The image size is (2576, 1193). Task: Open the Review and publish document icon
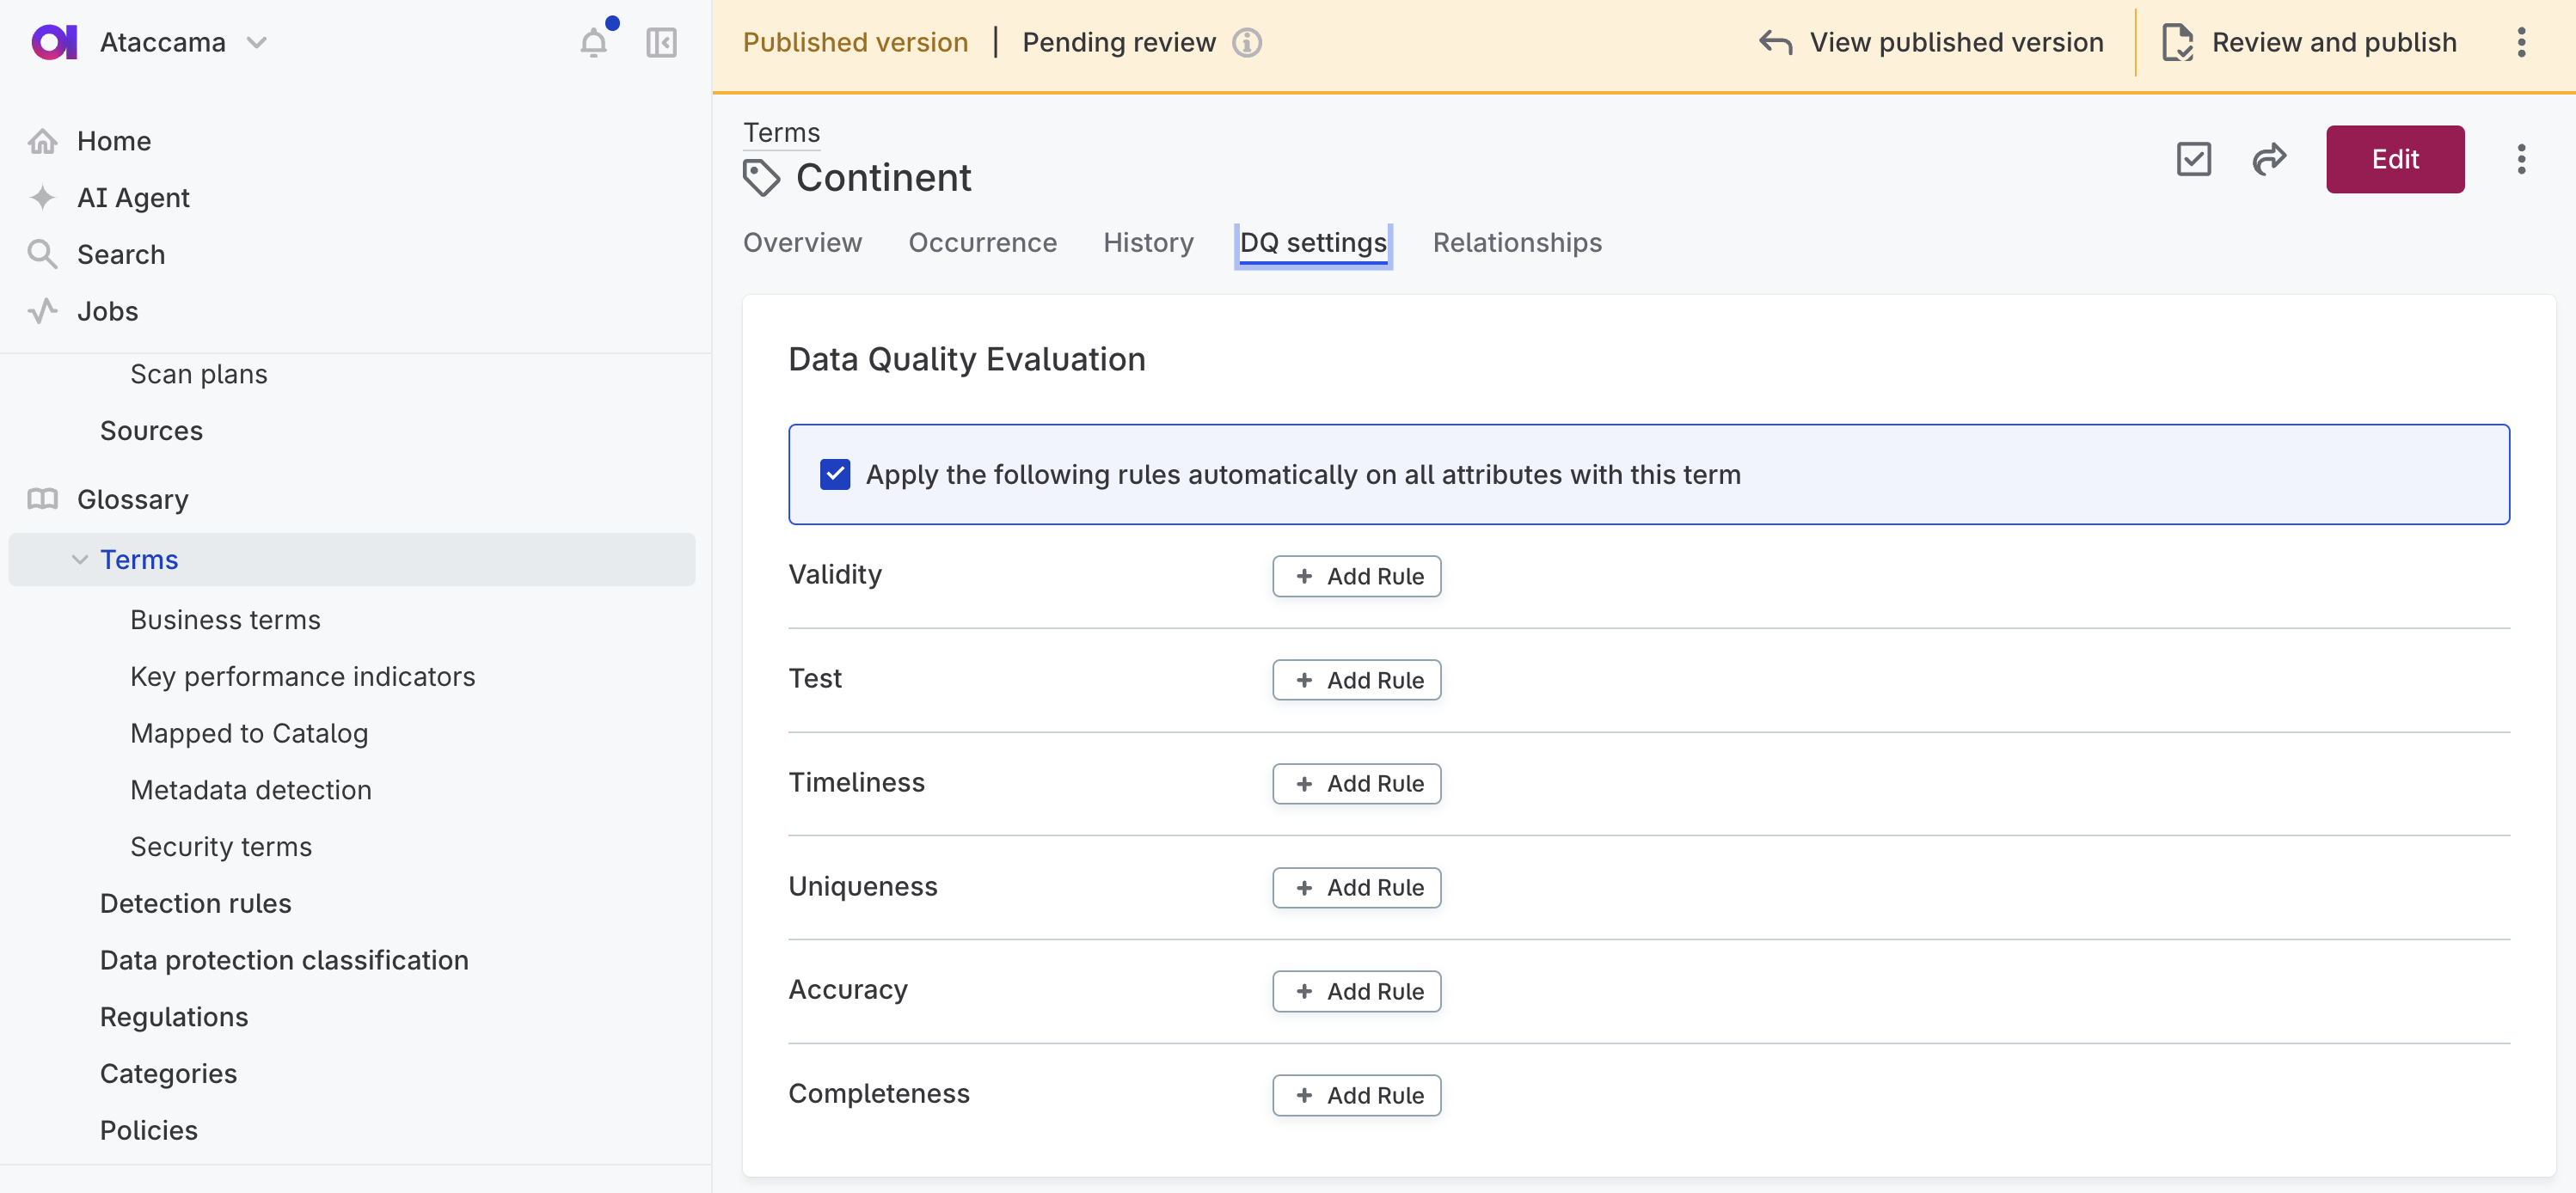coord(2178,42)
